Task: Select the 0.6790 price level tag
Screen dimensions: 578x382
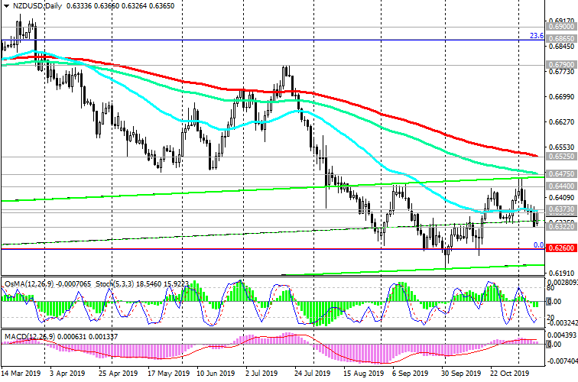Action: (x=560, y=64)
